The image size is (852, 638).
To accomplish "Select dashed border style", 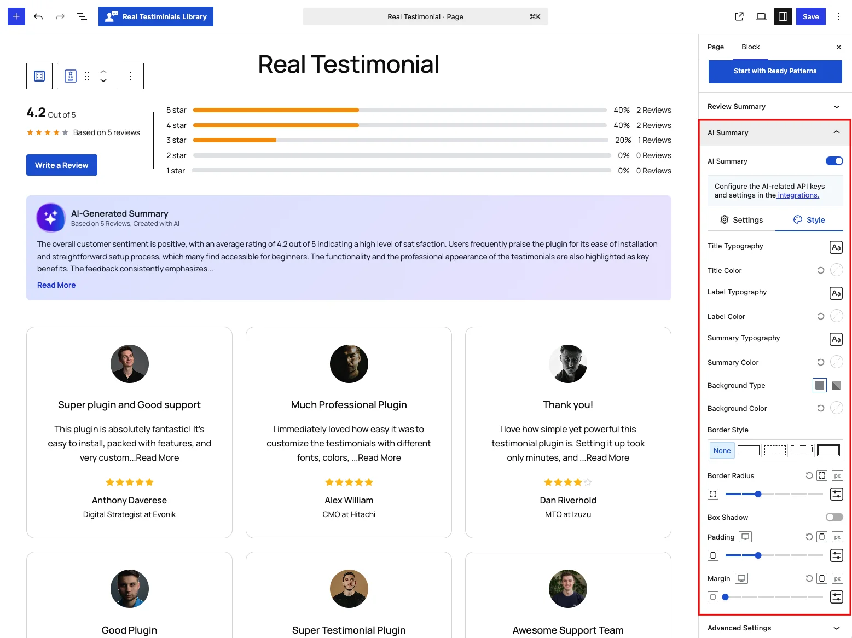I will click(x=775, y=450).
